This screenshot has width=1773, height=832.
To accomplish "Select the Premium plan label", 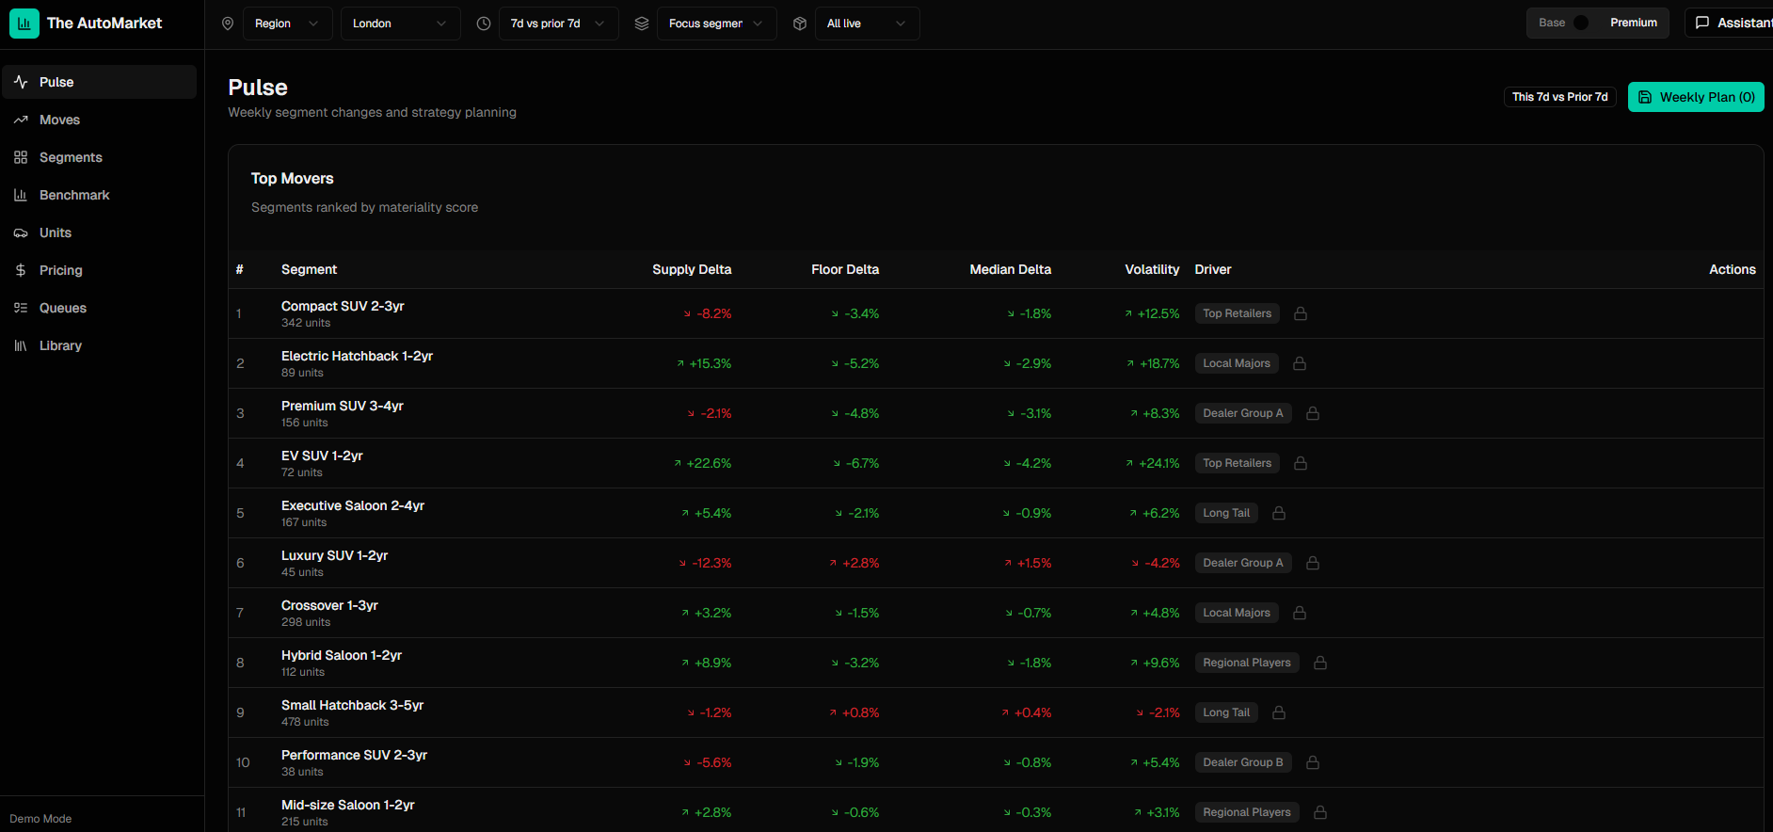I will tap(1634, 23).
